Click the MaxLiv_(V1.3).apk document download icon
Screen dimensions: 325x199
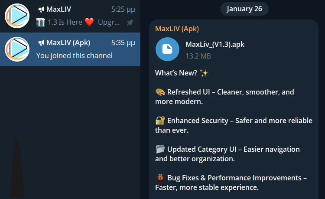click(167, 49)
